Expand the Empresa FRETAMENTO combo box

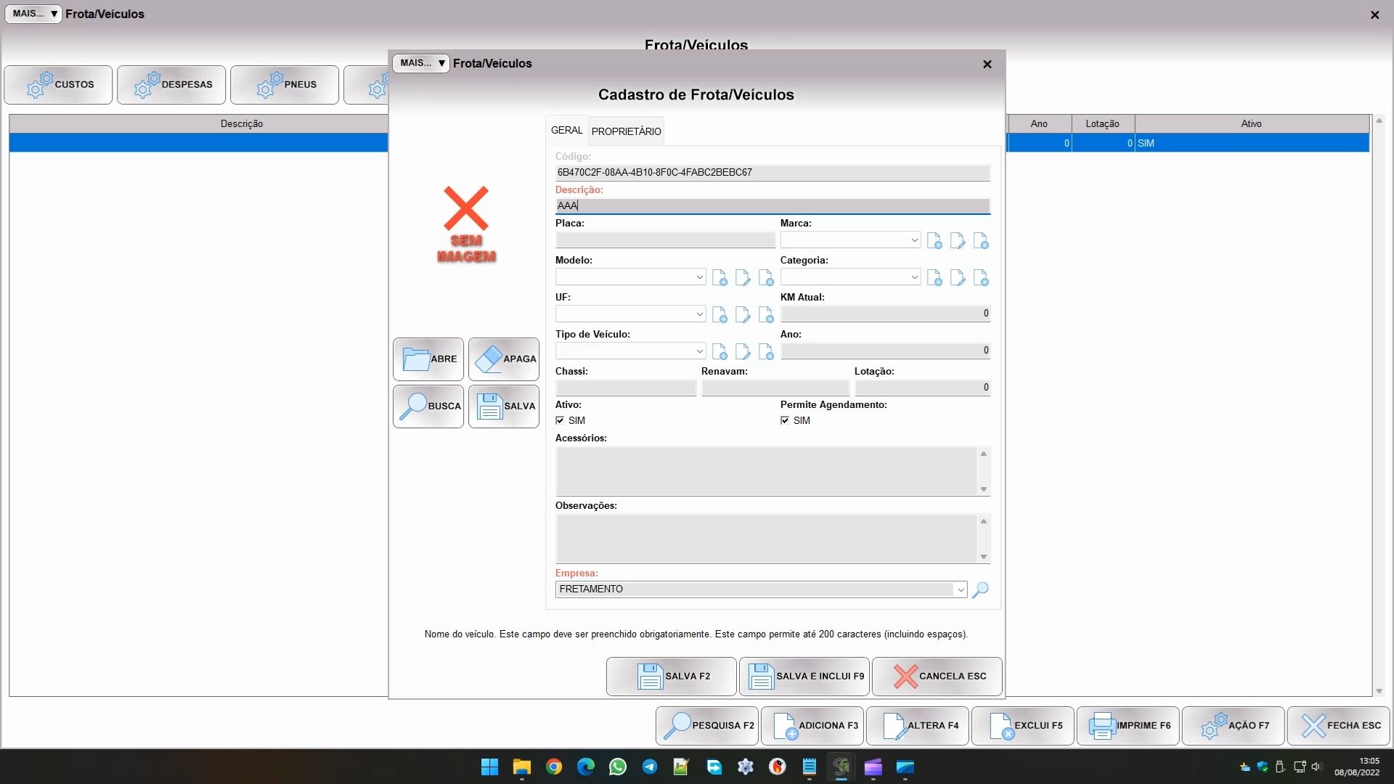click(961, 589)
